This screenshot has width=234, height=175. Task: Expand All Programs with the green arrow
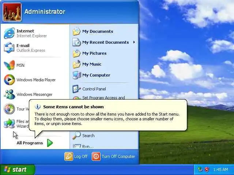pyautogui.click(x=50, y=143)
